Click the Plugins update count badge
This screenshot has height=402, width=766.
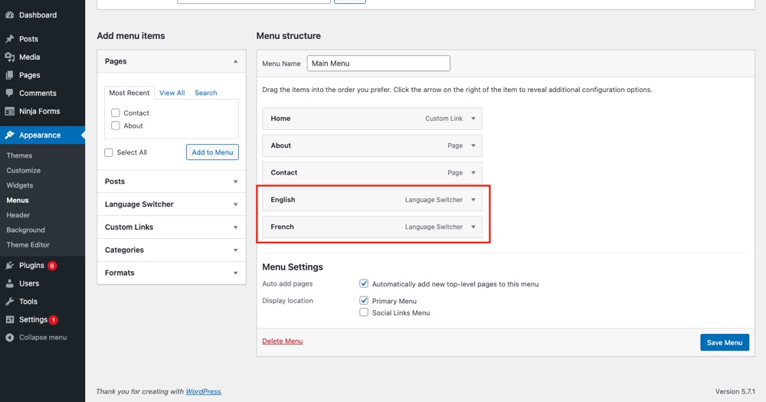point(52,266)
